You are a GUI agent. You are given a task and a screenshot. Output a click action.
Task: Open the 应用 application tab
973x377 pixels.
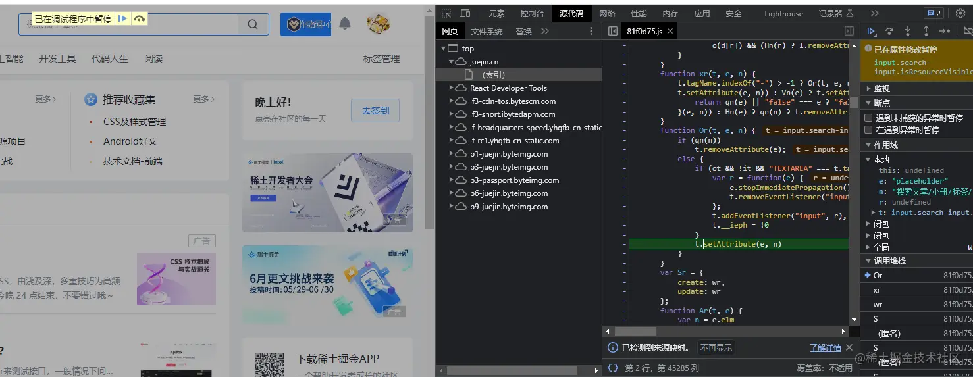click(x=702, y=13)
